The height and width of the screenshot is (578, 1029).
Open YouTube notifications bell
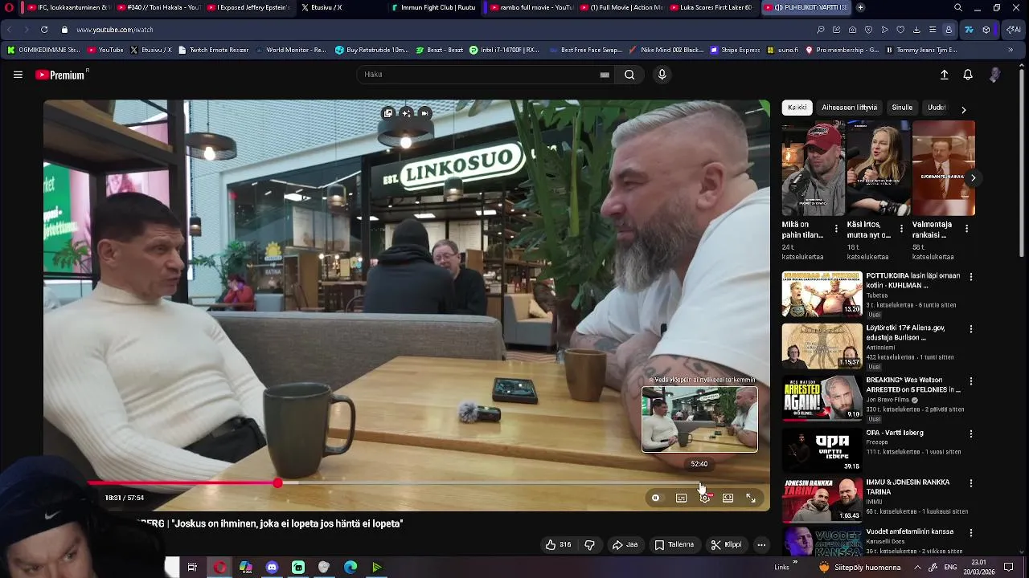[968, 75]
